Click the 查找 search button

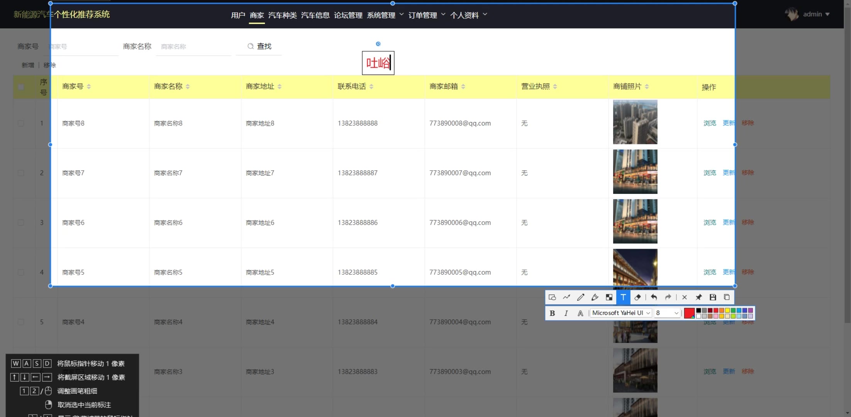pyautogui.click(x=259, y=46)
